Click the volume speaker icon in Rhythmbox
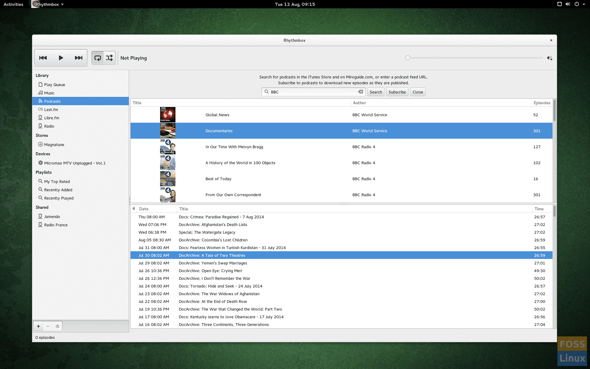Viewport: 590px width, 369px height. [x=549, y=58]
